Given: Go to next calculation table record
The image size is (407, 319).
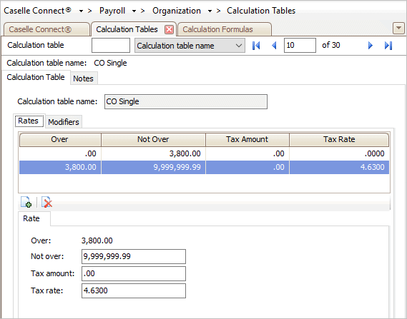Looking at the screenshot, I should pyautogui.click(x=371, y=46).
